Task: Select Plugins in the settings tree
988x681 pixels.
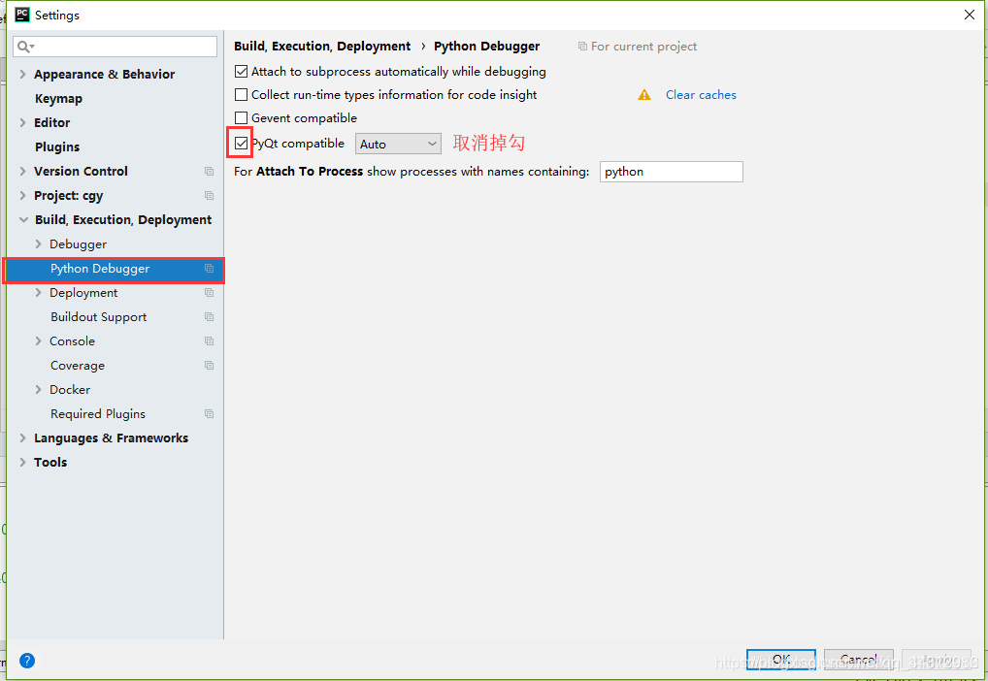Action: 57,147
